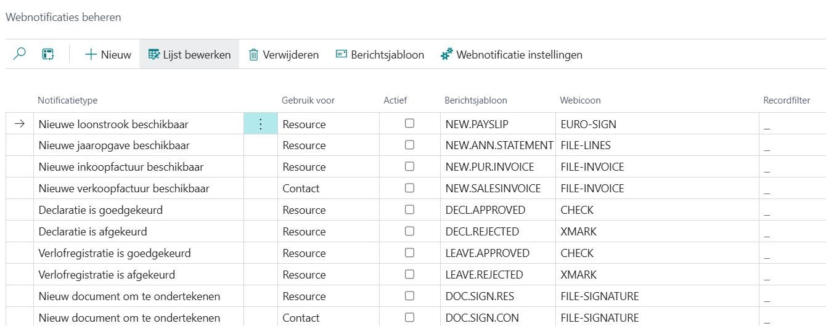Open the Gebruik voor column header options

point(308,100)
